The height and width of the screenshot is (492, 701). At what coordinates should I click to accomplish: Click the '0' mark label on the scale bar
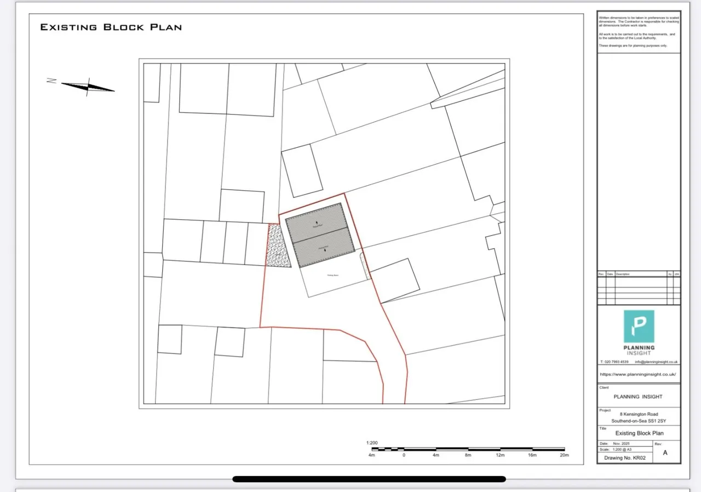tap(404, 455)
